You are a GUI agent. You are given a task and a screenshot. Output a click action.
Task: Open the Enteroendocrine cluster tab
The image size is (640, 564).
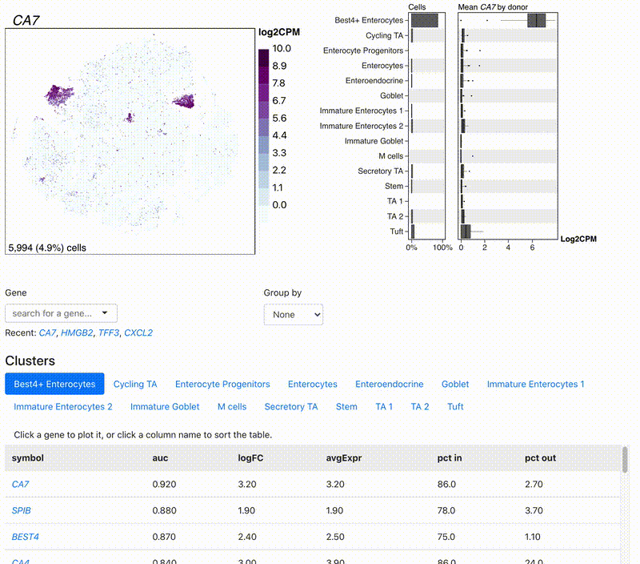tap(390, 384)
